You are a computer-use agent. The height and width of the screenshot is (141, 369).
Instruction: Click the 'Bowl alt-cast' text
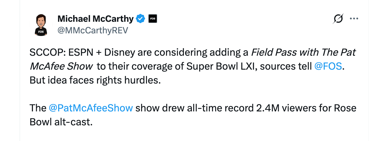click(61, 122)
